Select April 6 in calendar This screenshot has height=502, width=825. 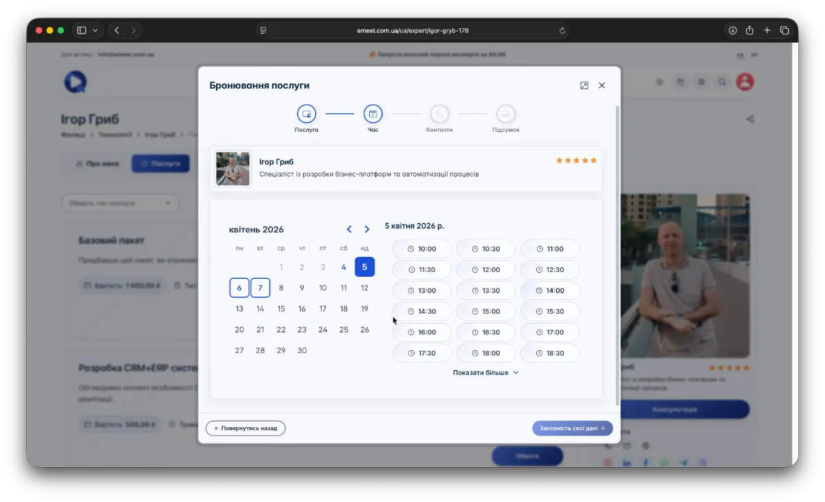pyautogui.click(x=239, y=288)
